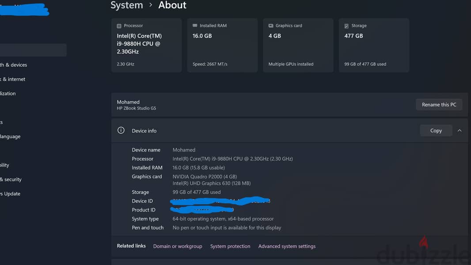This screenshot has height=265, width=471.
Task: Click the i9-9880H processor value in Device info
Action: [232, 159]
